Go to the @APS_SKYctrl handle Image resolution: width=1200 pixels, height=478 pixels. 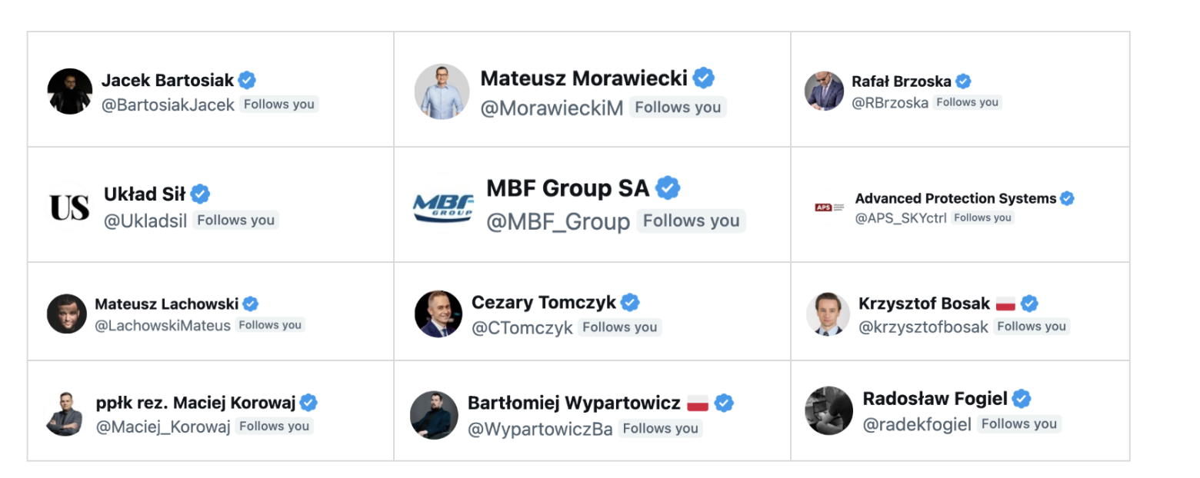pos(900,218)
